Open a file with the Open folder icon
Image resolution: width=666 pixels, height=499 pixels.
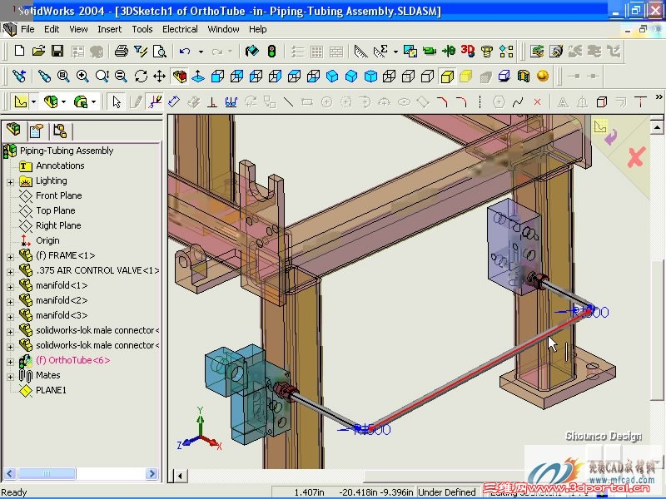tap(38, 52)
